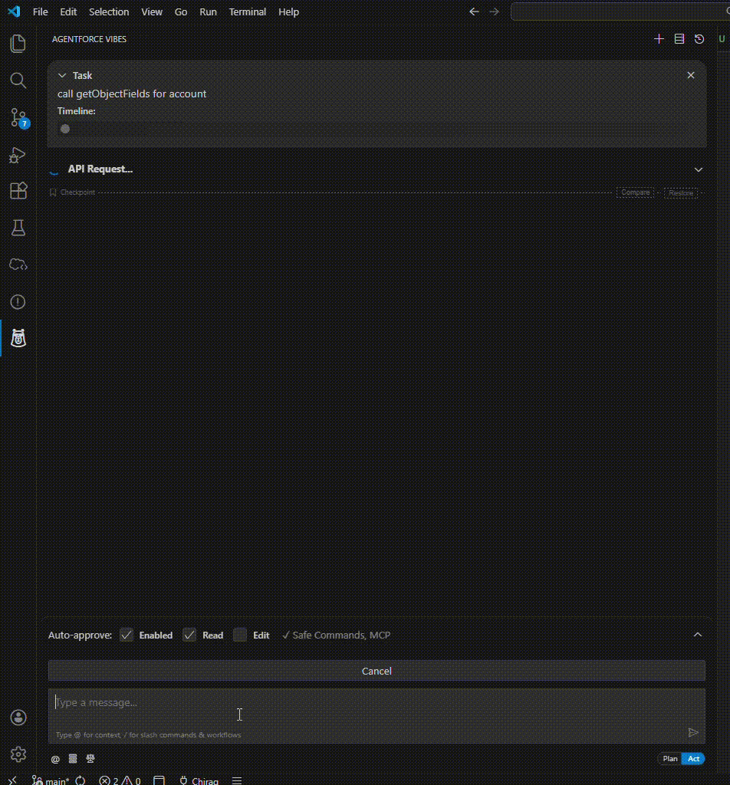The height and width of the screenshot is (785, 730).
Task: Open the Extensions view
Action: [18, 191]
